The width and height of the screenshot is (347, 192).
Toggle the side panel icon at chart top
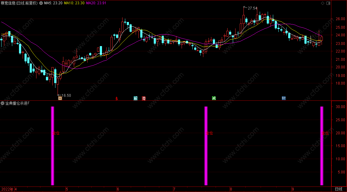click(328, 3)
